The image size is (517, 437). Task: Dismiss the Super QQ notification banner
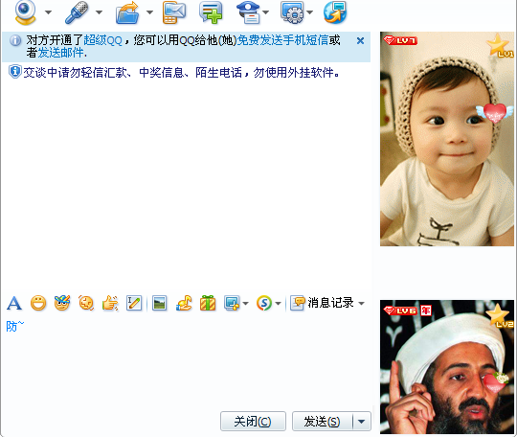coord(360,41)
